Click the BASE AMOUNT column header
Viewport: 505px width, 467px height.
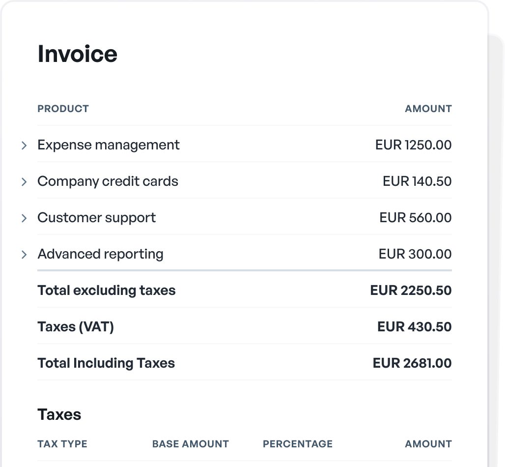(x=191, y=444)
